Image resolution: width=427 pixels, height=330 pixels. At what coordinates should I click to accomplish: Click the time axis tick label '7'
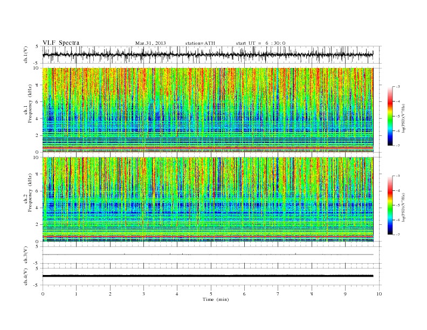[x=278, y=294]
